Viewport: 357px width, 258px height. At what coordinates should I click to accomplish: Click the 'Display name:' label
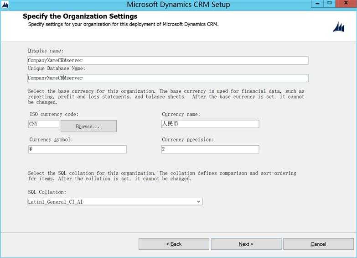click(x=46, y=51)
